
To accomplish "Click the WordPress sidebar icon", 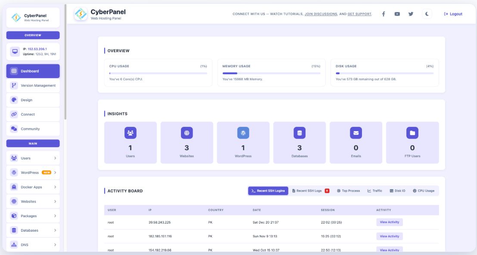I will [14, 173].
